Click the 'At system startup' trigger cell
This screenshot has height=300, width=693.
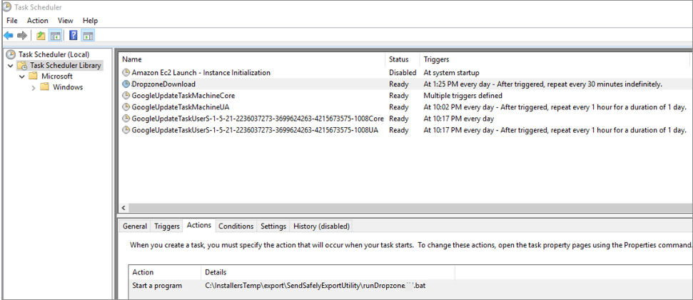pos(451,73)
